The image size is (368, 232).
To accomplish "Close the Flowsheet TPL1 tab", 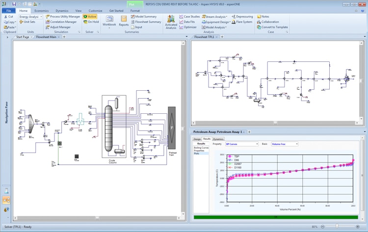I will pos(216,37).
